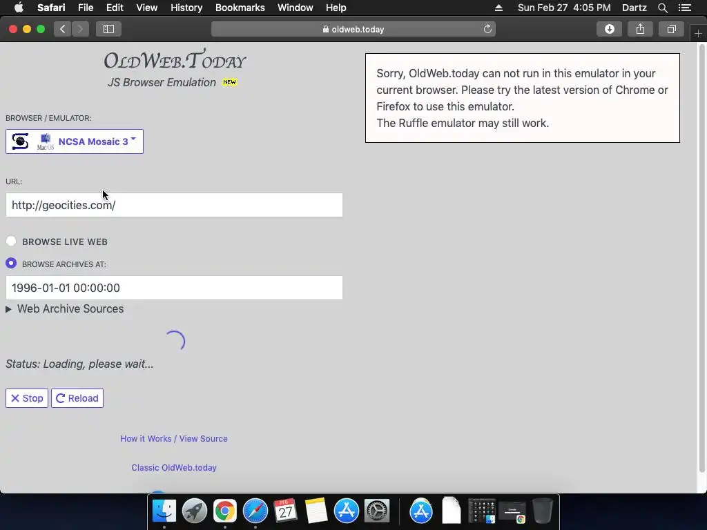
Task: Open the View menu
Action: click(146, 8)
